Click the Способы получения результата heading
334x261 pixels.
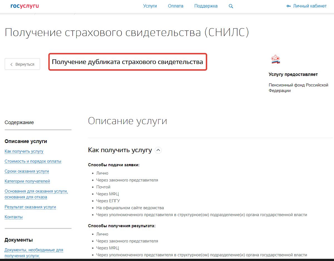pyautogui.click(x=122, y=226)
